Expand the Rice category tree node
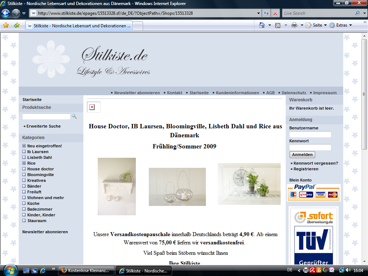This screenshot has height=276, width=368. tap(24, 163)
